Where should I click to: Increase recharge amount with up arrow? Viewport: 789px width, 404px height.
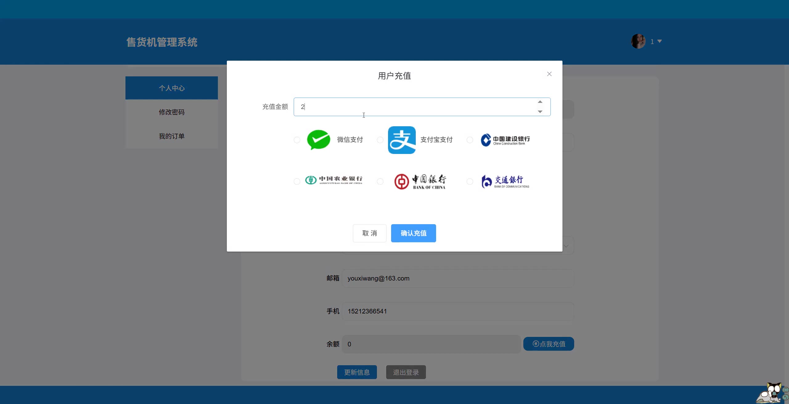pyautogui.click(x=540, y=102)
